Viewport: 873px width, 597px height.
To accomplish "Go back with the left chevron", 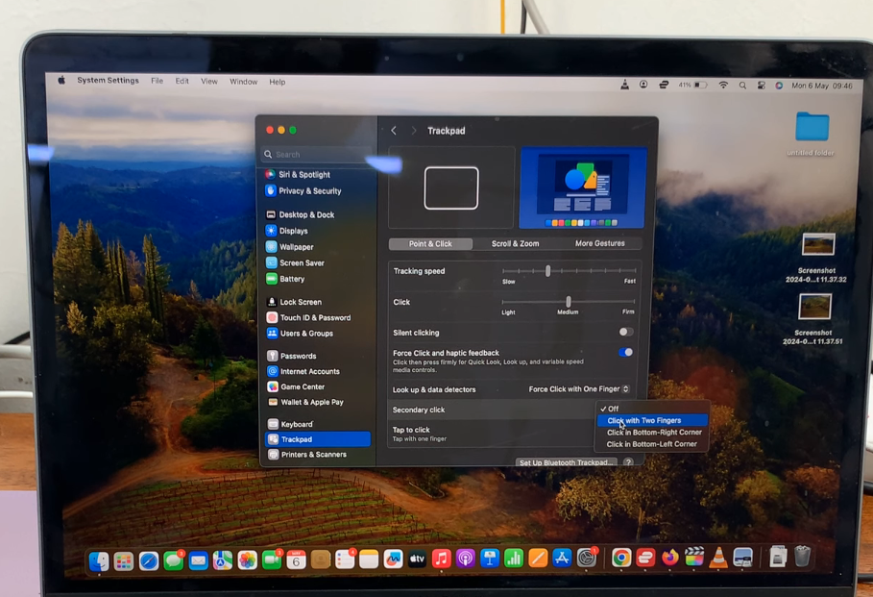I will 394,131.
